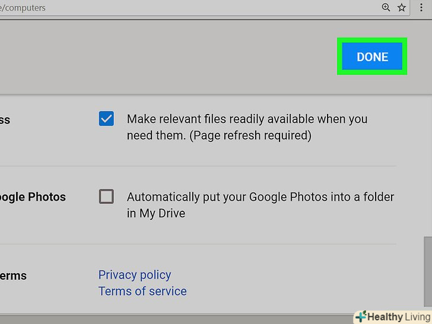
Task: Click the Terms section heading on the left
Action: pyautogui.click(x=13, y=276)
